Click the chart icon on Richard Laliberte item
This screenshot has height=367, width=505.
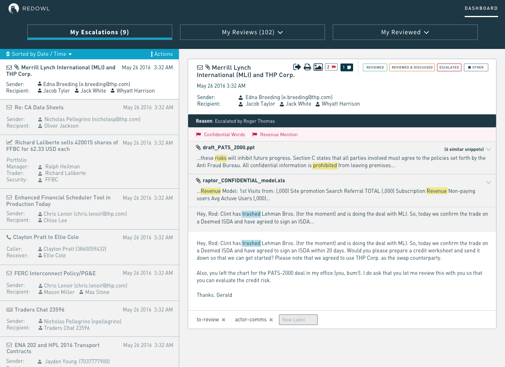tap(9, 142)
